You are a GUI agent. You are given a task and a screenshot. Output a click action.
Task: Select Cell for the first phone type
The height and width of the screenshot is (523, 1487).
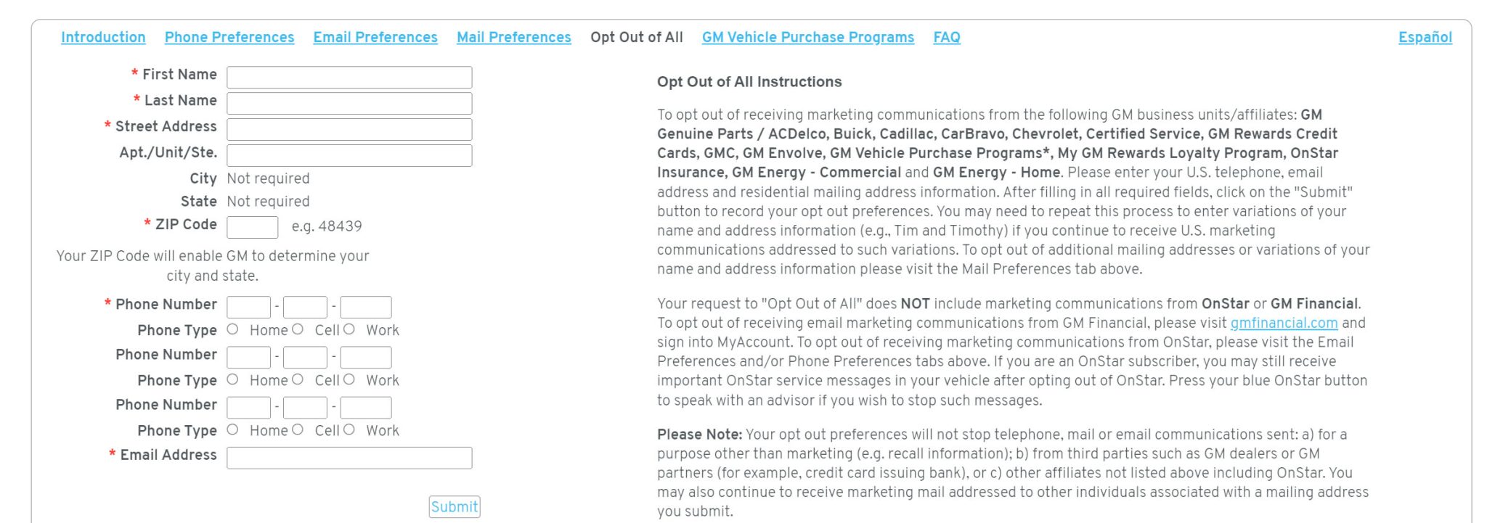[296, 329]
